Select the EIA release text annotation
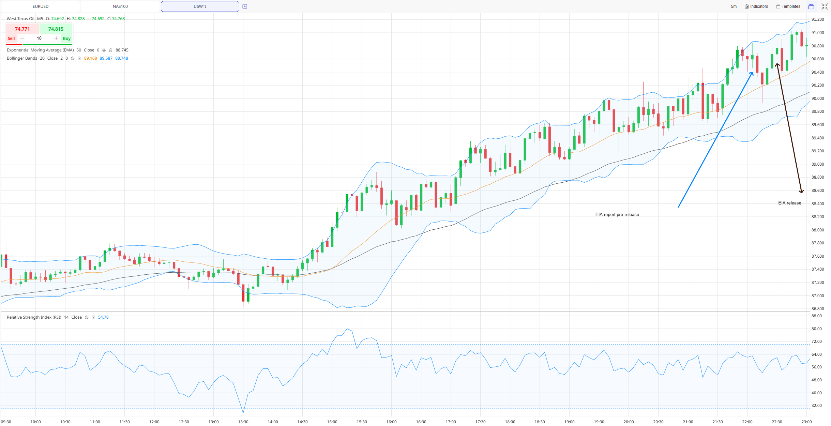 (789, 203)
